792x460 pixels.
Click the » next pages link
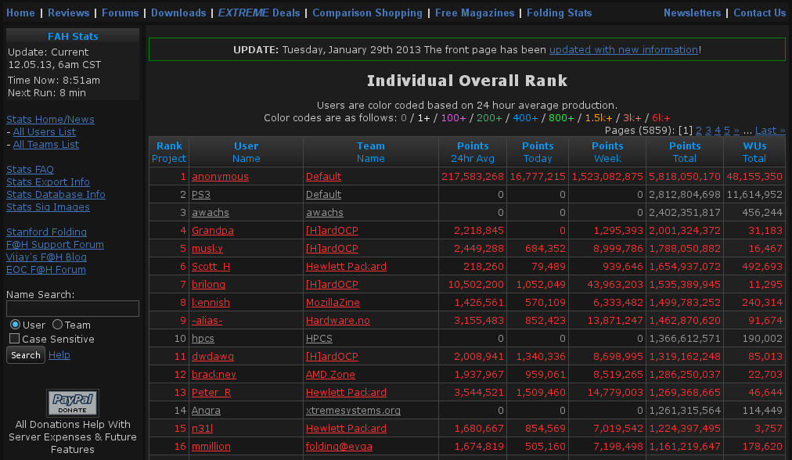pyautogui.click(x=736, y=131)
